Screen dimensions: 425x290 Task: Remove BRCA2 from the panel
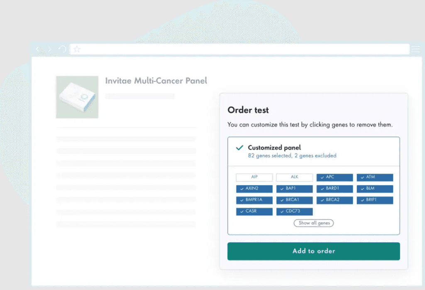pos(335,200)
